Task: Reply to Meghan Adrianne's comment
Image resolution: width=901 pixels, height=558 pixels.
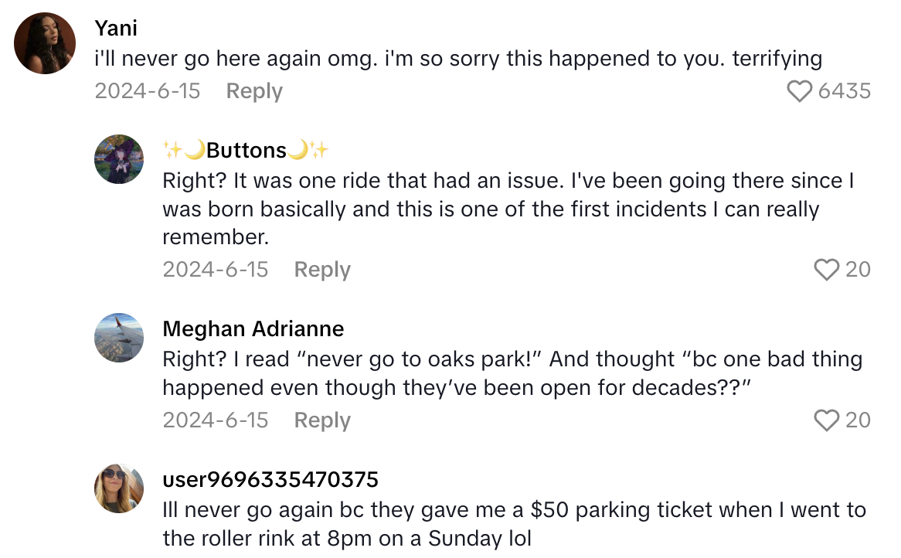Action: (321, 420)
